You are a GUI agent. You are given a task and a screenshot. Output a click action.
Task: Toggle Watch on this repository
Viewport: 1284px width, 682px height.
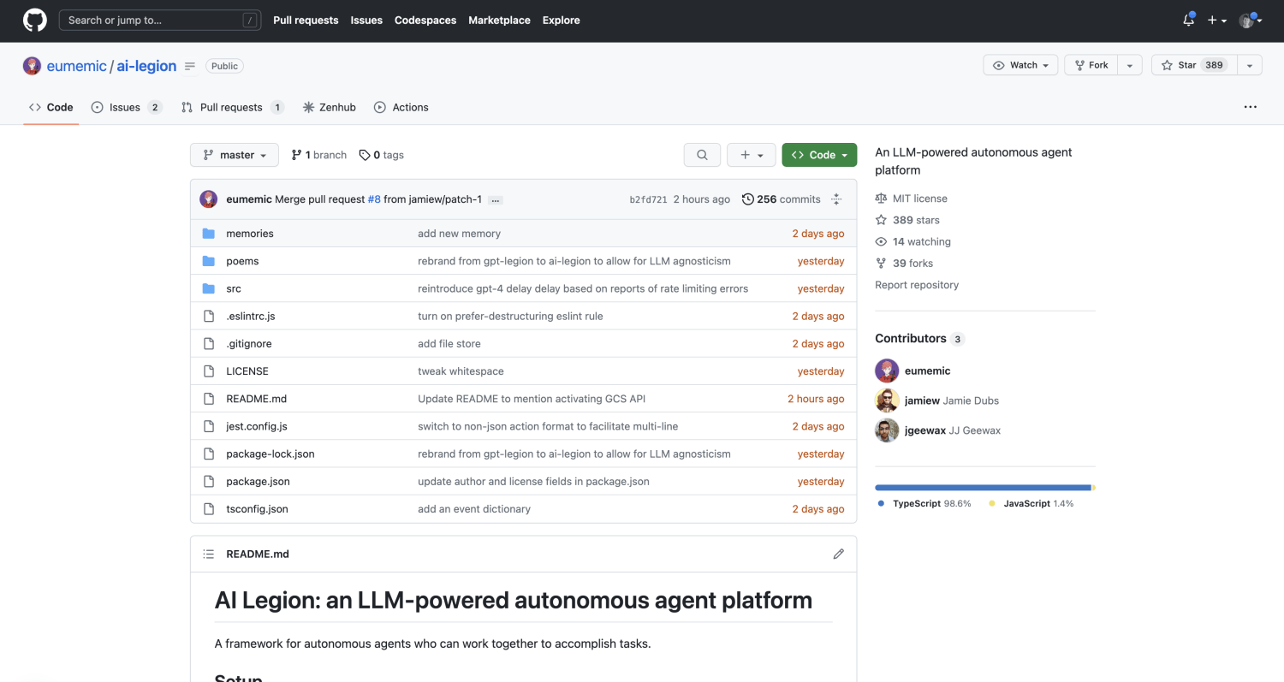point(1021,65)
